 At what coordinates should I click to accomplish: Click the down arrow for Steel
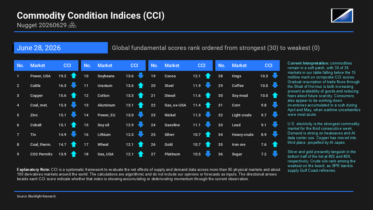[208, 85]
